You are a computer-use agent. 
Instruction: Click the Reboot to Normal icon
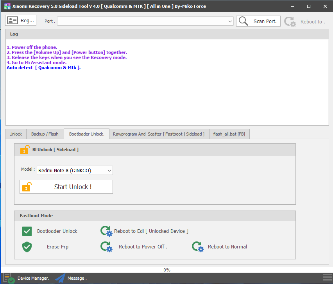tap(197, 246)
